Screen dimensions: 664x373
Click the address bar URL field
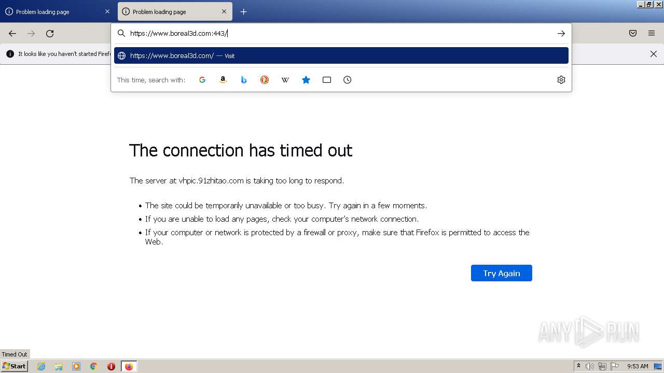click(x=340, y=33)
